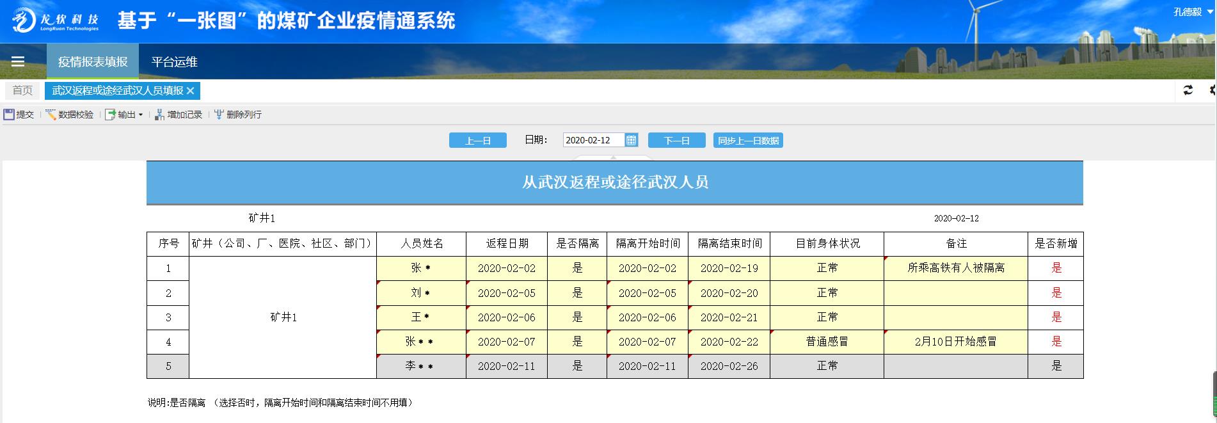Open the hamburger navigation menu

tap(18, 61)
